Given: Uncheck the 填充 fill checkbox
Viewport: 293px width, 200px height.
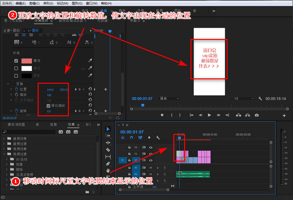Looking at the screenshot, I should click(16, 61).
